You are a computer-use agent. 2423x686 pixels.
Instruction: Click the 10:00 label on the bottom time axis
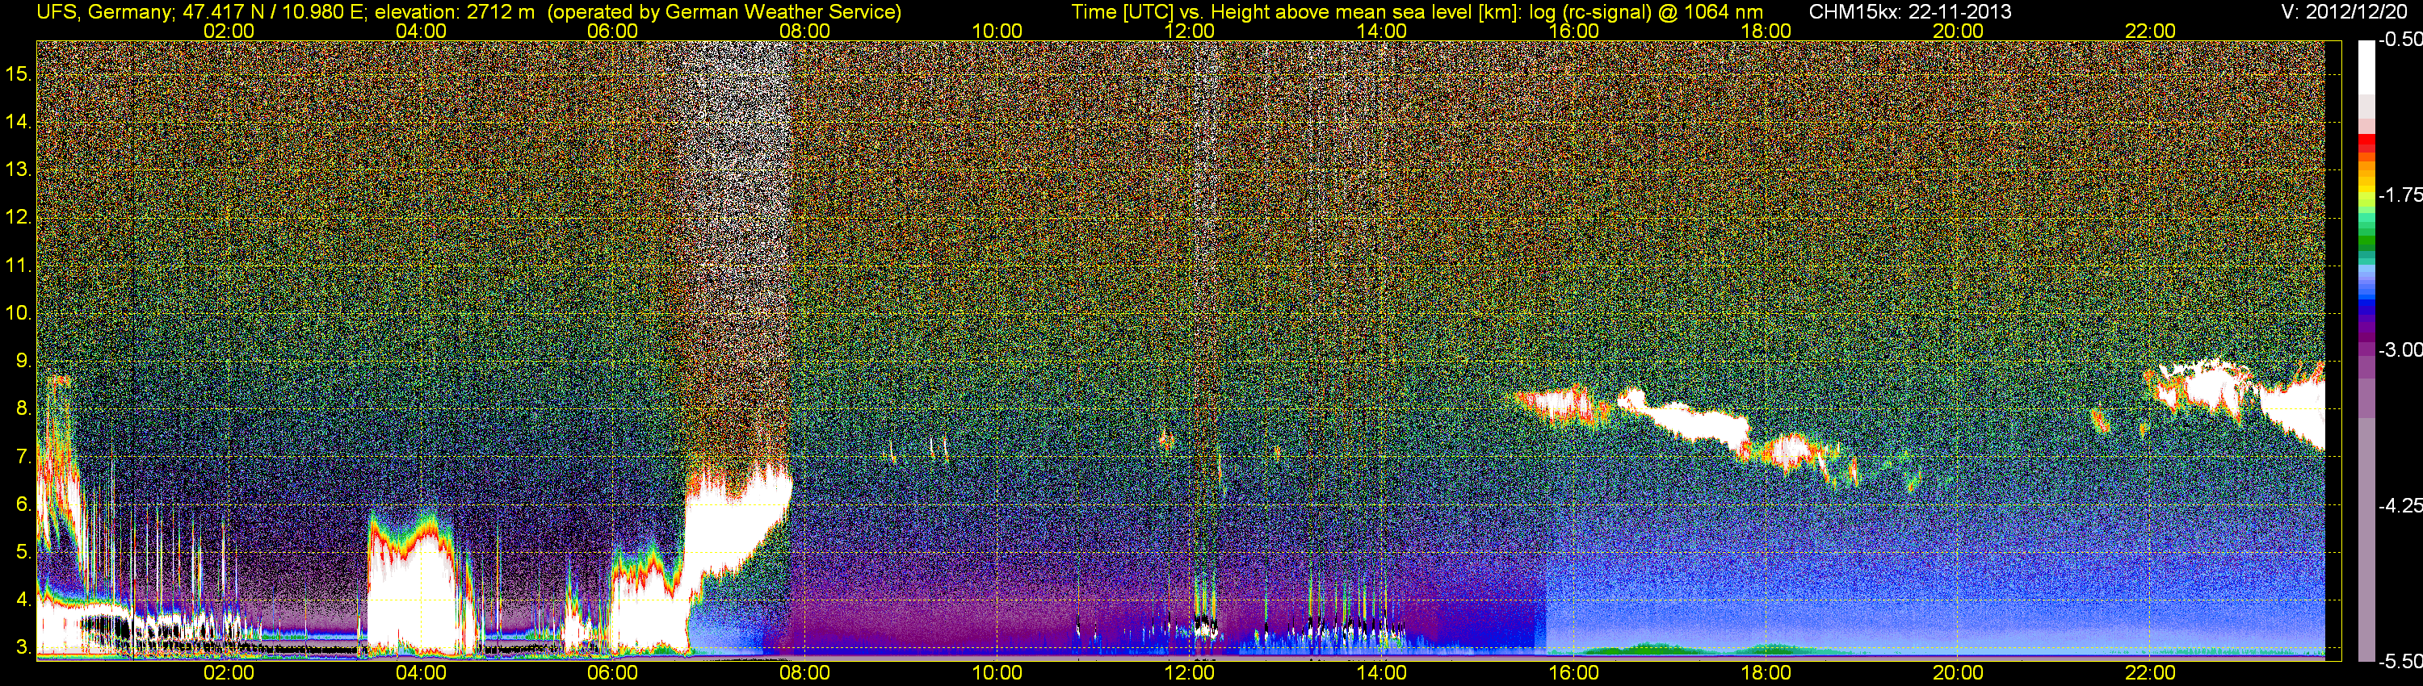click(997, 673)
